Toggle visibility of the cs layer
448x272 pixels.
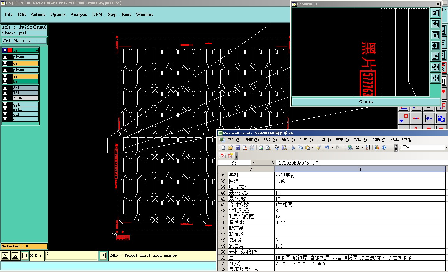click(5, 63)
